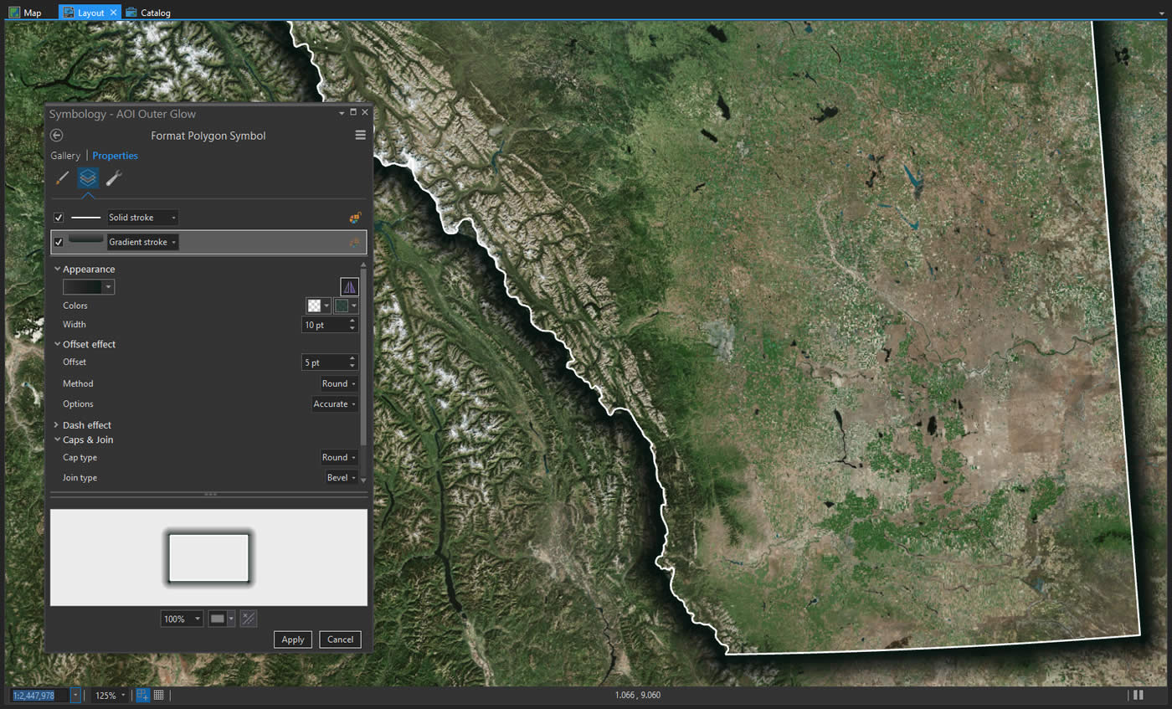This screenshot has height=709, width=1172.
Task: Maximize the Symbology pane
Action: coord(353,112)
